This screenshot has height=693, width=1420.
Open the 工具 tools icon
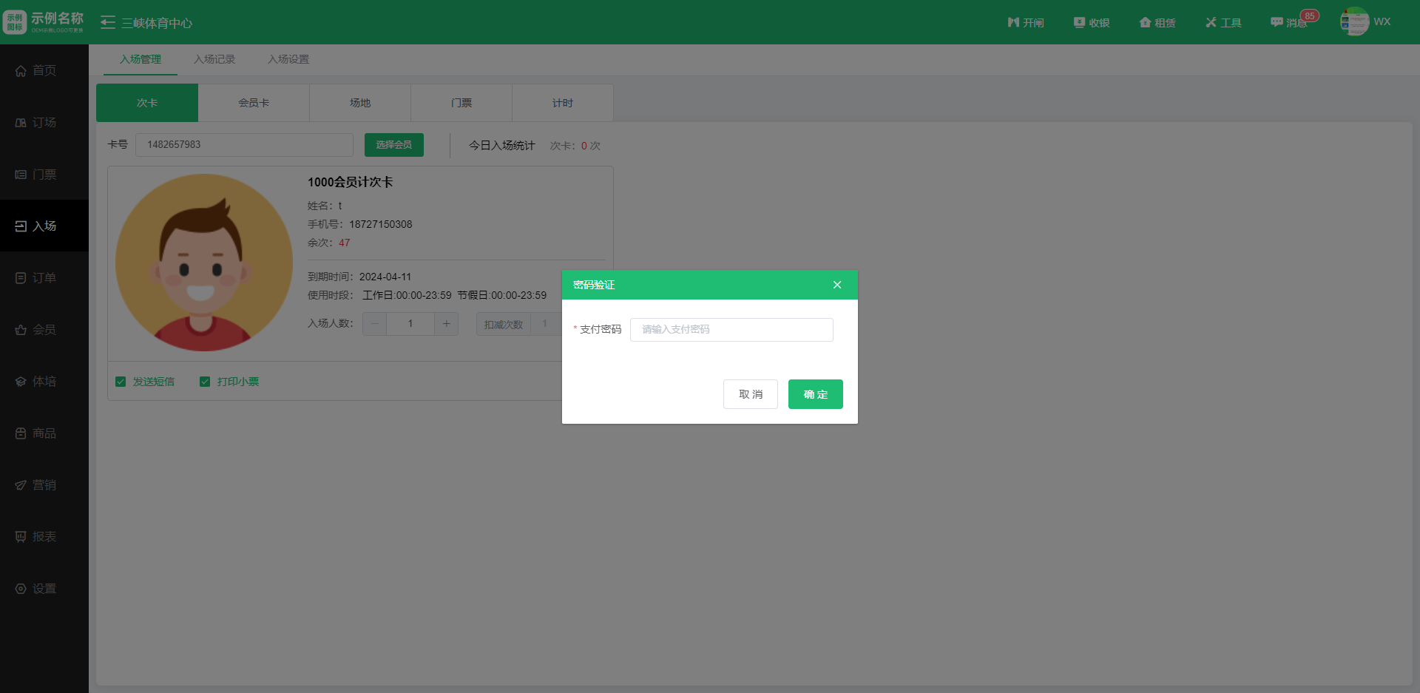[x=1223, y=22]
